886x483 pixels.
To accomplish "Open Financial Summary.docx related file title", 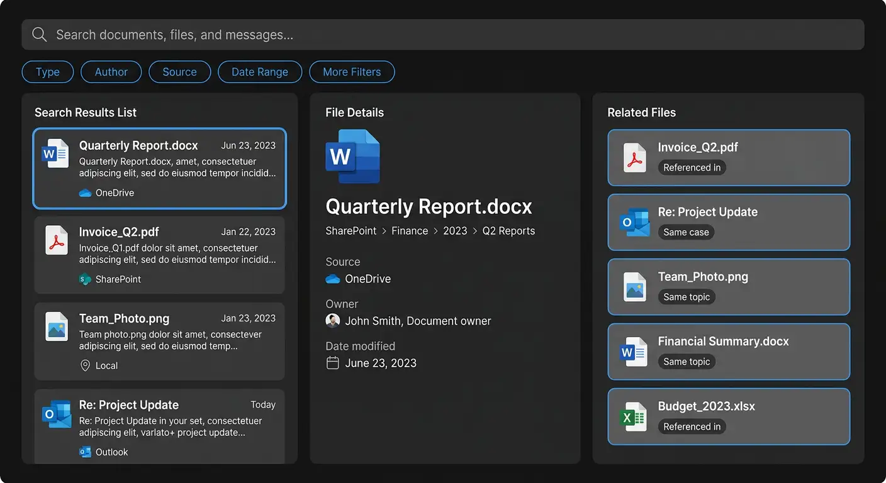I will (x=724, y=341).
